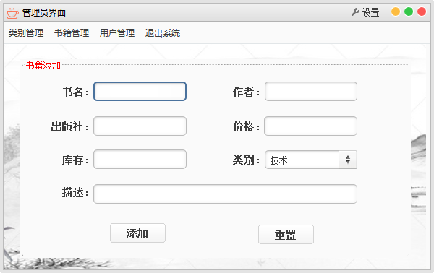The image size is (434, 273).
Task: Focus the 描述 input field
Action: [x=225, y=194]
